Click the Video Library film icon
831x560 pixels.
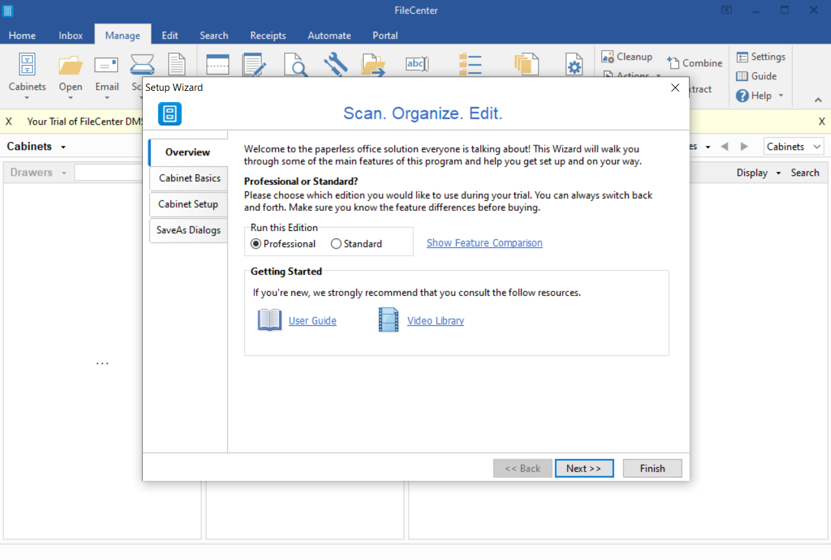coord(389,321)
